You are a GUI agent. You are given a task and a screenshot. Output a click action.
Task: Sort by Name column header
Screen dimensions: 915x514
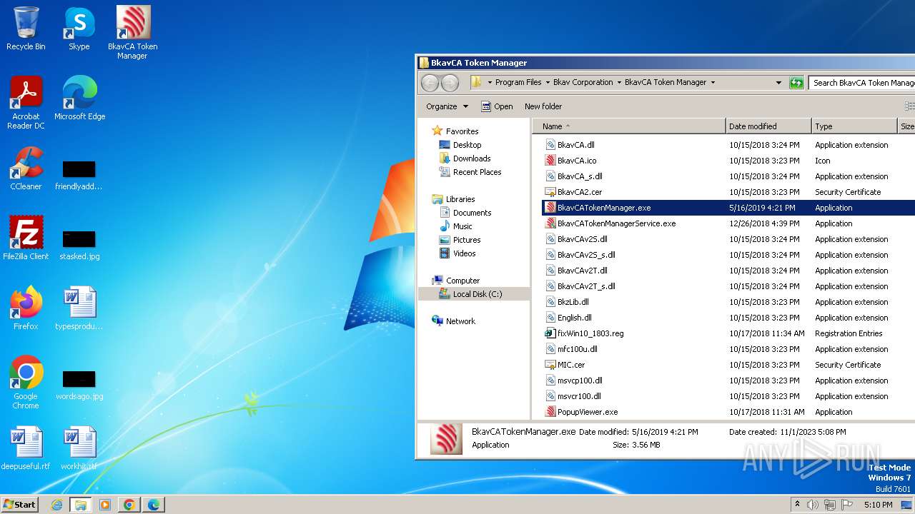pos(629,126)
